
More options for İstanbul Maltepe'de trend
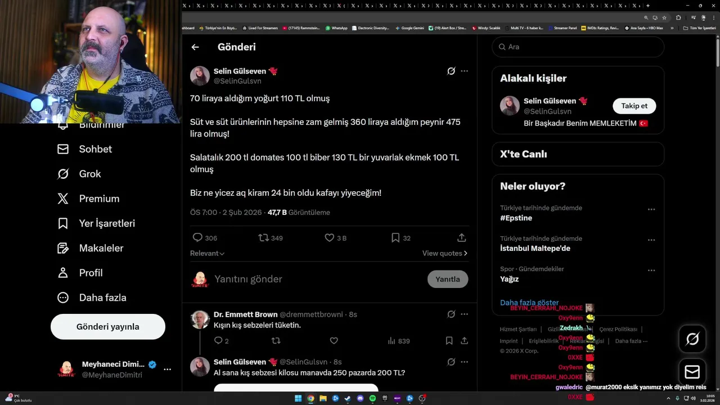point(651,240)
